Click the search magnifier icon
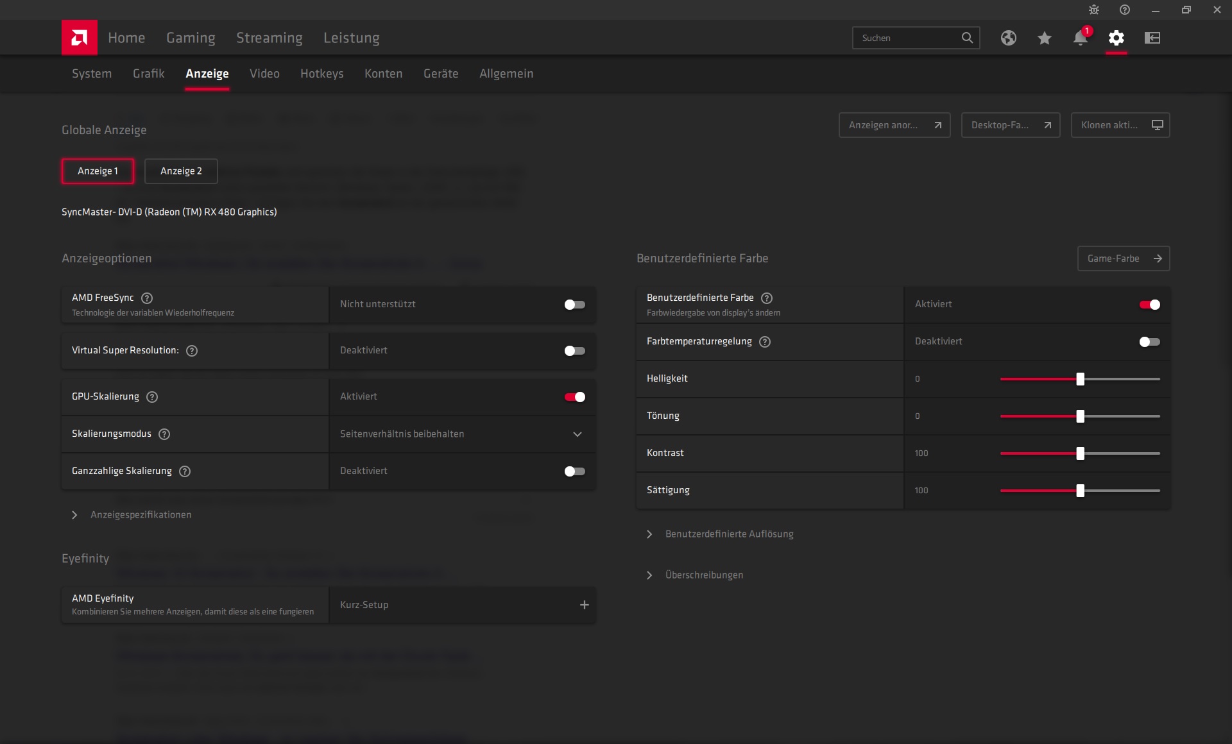Viewport: 1232px width, 744px height. 967,38
